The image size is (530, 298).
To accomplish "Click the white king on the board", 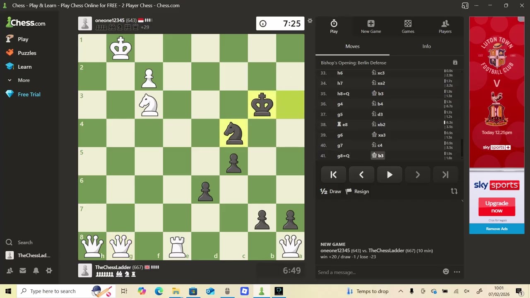I will [x=120, y=48].
